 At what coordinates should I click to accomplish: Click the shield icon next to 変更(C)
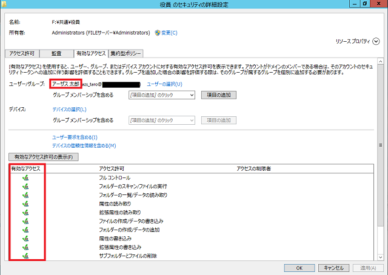(157, 33)
